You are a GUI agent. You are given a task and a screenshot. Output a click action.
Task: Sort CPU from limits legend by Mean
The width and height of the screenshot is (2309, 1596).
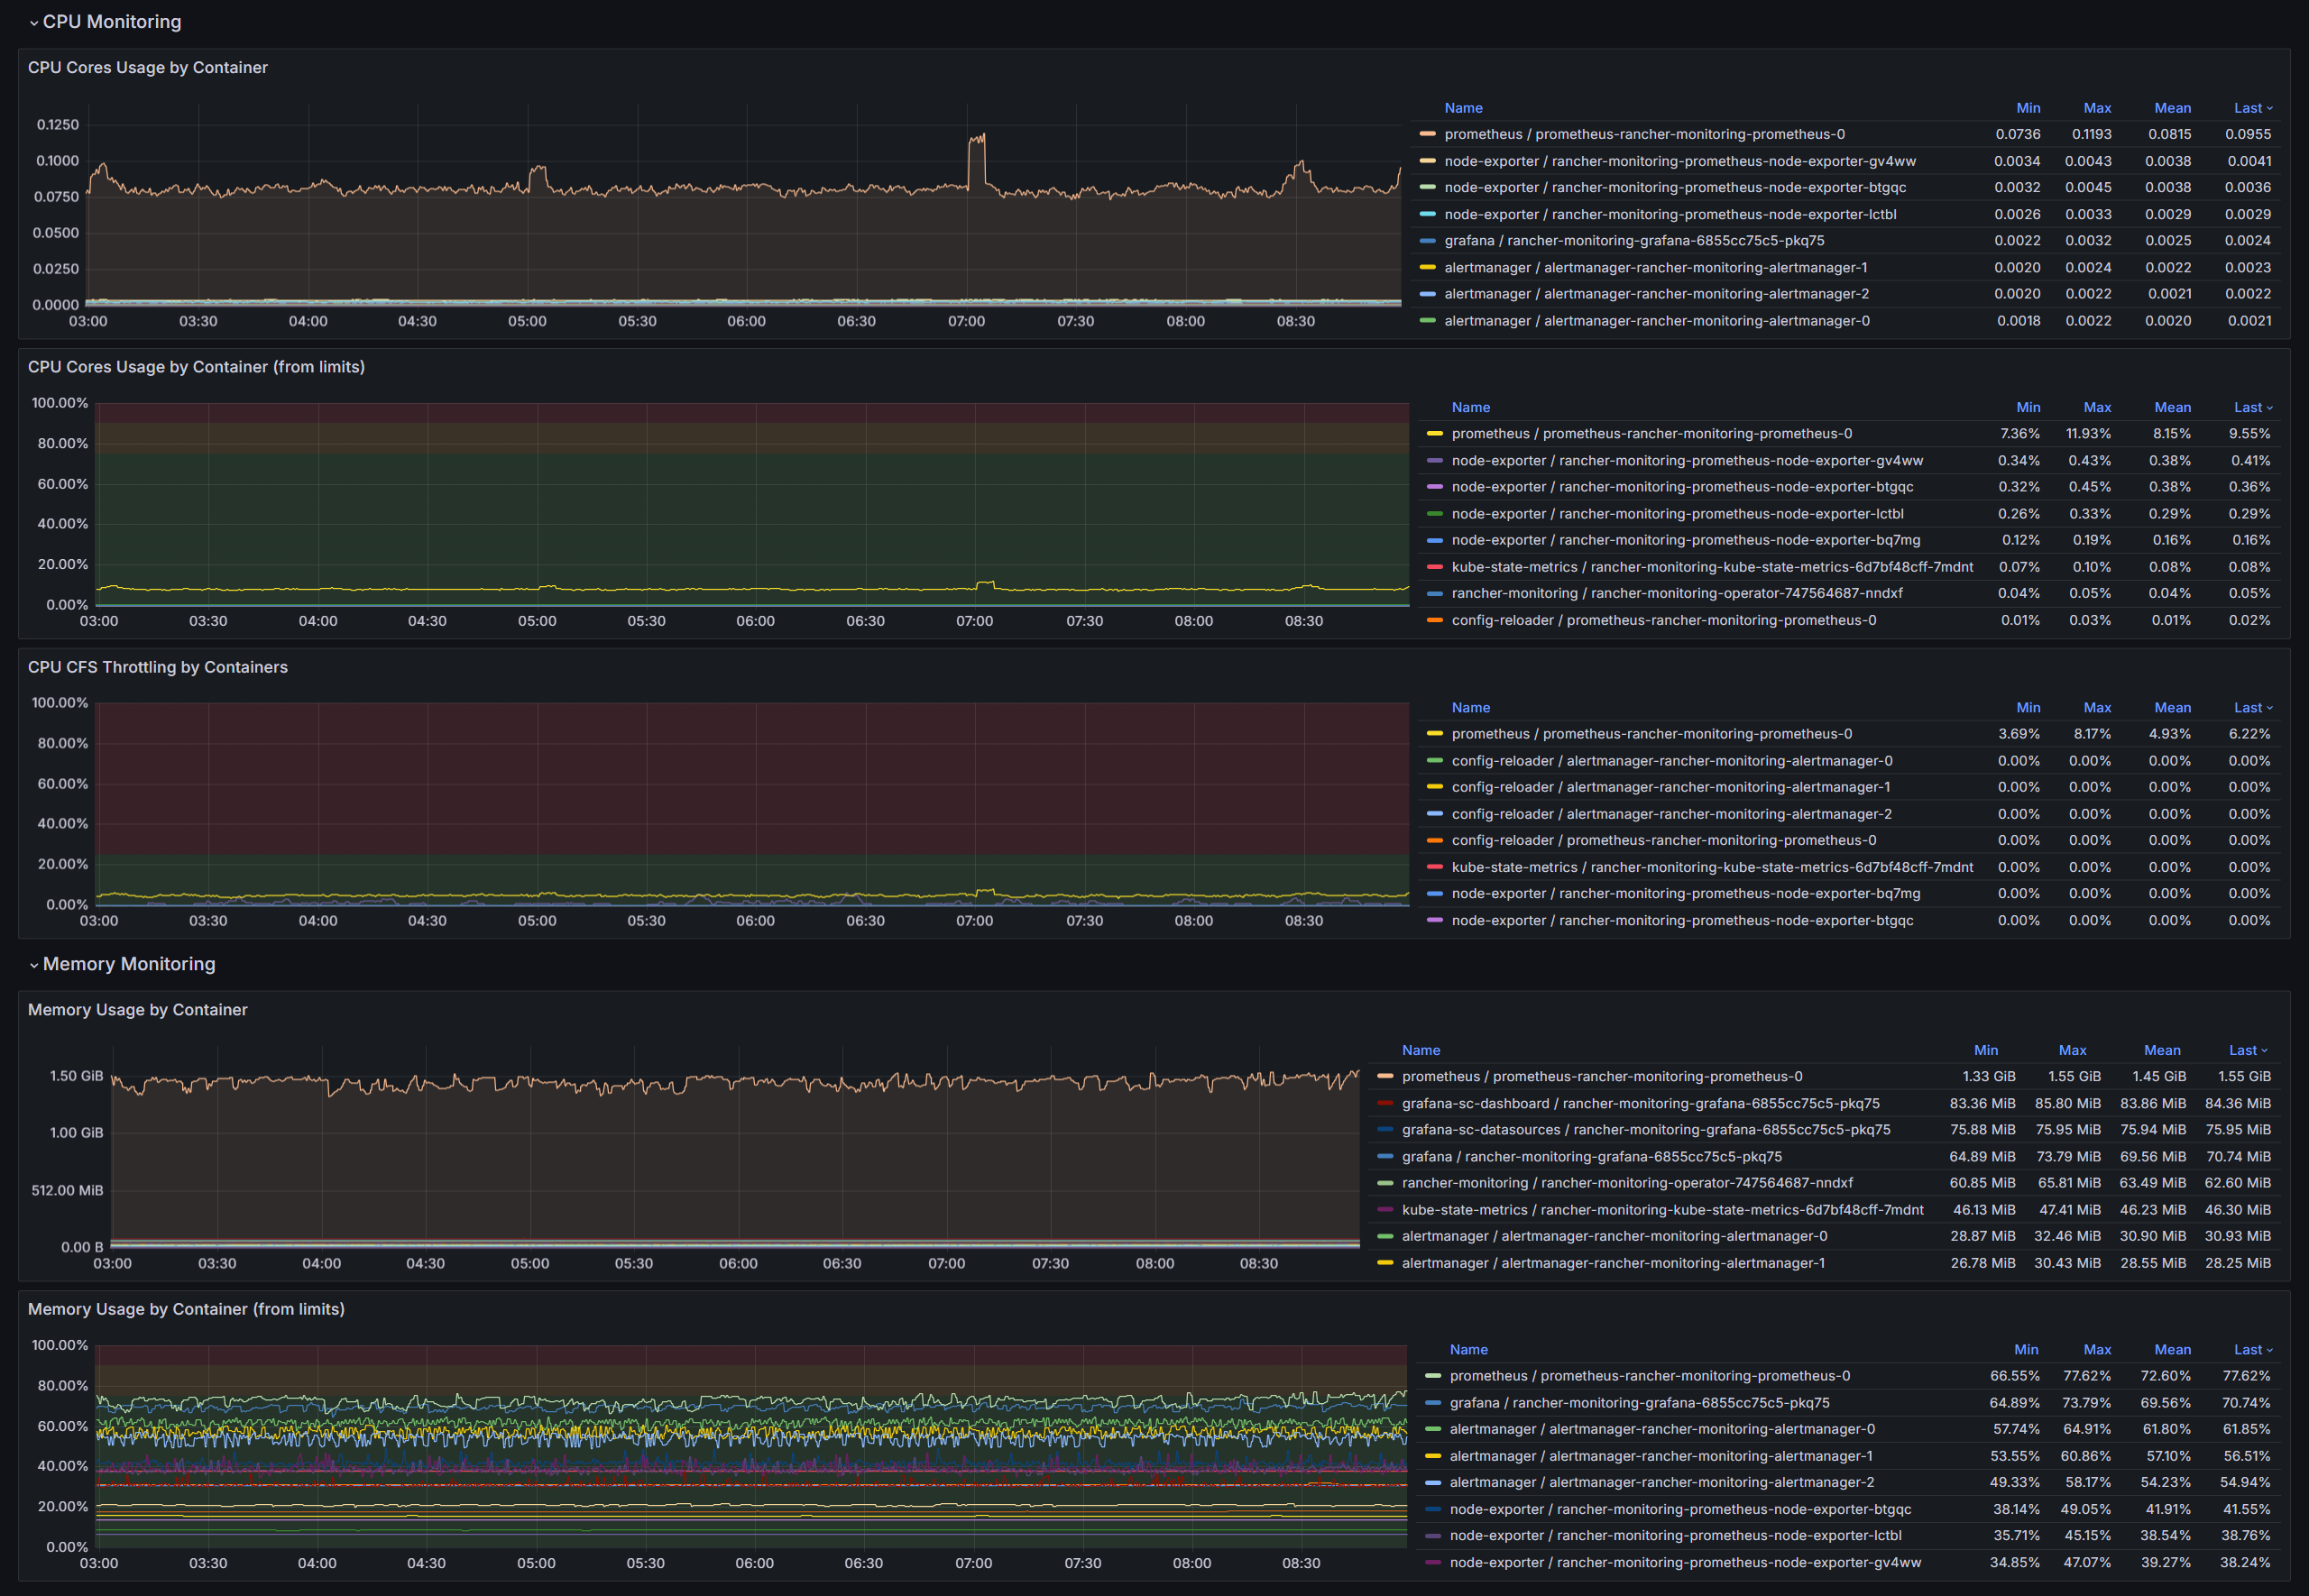[x=2172, y=408]
